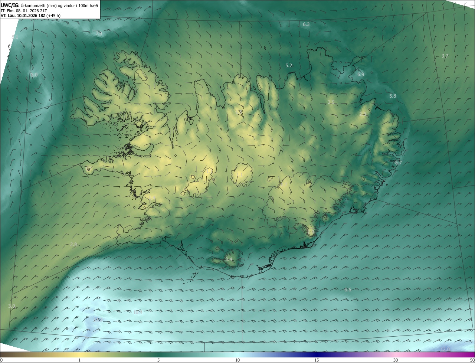Click the 6.3 value label on the map

click(306, 24)
